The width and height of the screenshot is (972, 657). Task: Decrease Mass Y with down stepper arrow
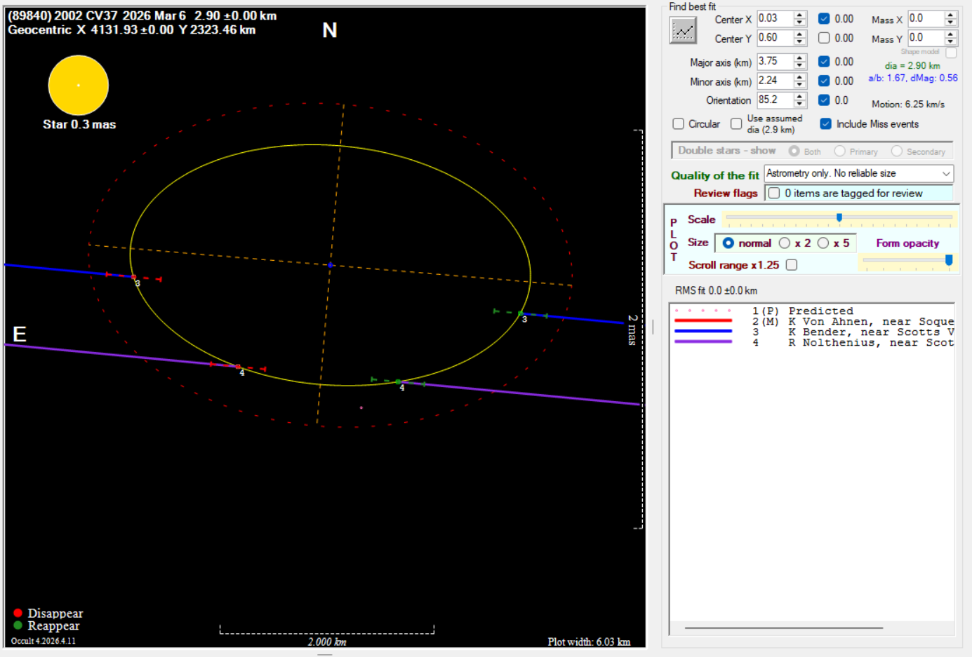(950, 41)
